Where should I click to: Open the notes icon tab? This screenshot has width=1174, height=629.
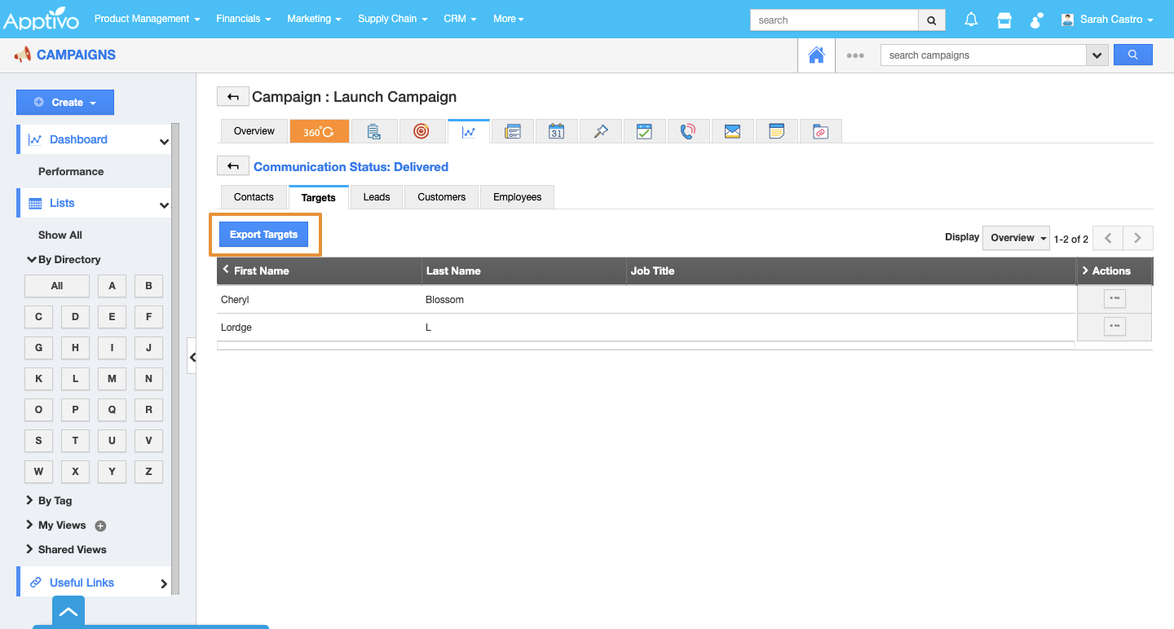776,131
